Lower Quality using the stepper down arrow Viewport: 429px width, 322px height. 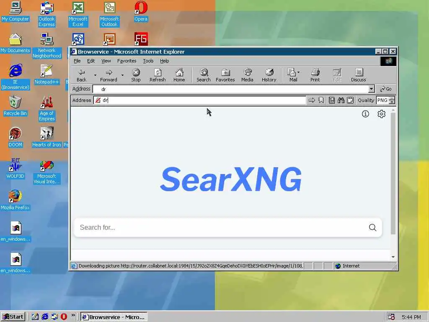point(392,102)
